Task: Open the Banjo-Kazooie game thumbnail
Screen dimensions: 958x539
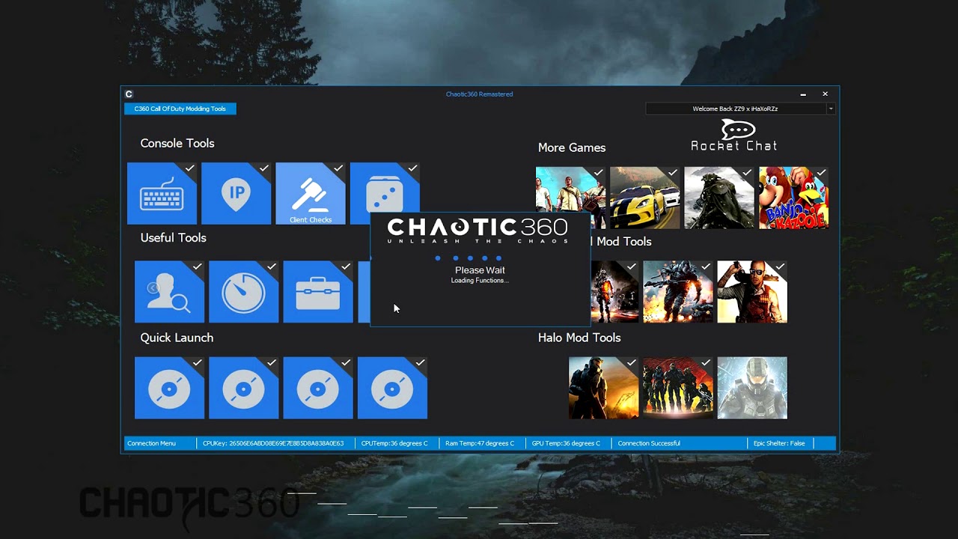Action: coord(793,198)
